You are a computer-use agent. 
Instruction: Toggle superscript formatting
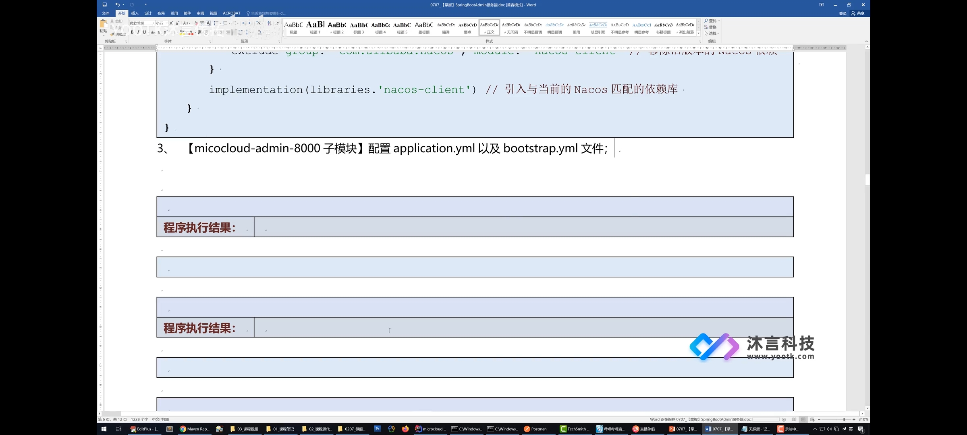(x=165, y=32)
